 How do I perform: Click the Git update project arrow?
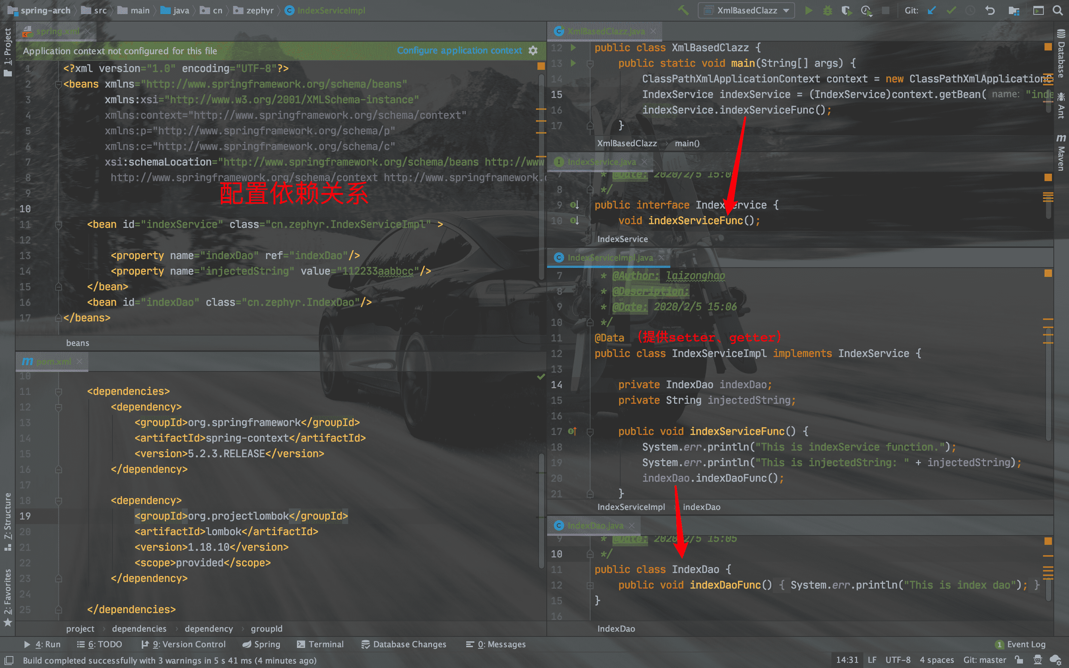tap(932, 10)
